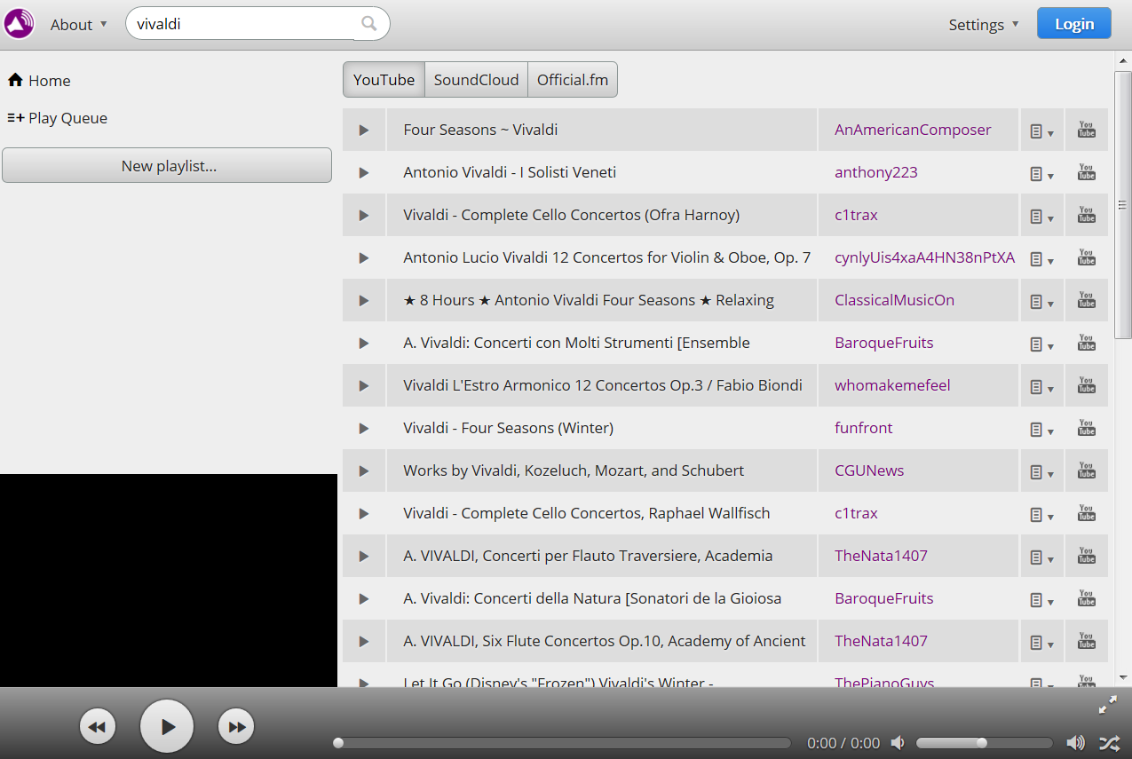
Task: Open playlist menu for Concerti con Molti Strumenti
Action: pyautogui.click(x=1041, y=344)
